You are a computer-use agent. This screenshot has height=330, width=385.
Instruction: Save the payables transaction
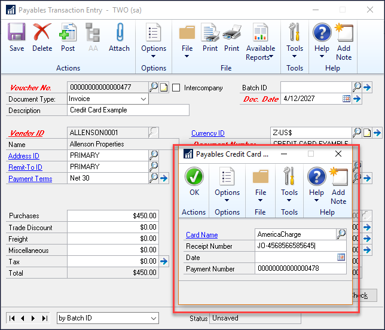17,37
